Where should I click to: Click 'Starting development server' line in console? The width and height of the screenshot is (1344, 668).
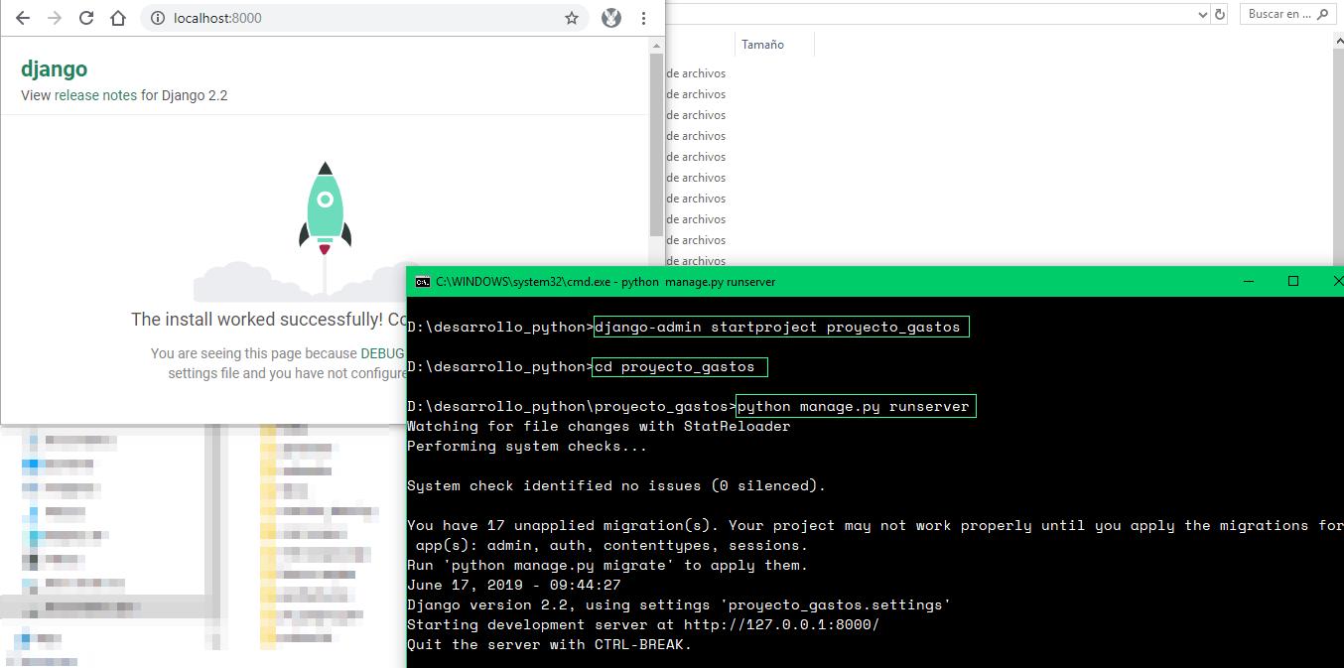(x=643, y=624)
